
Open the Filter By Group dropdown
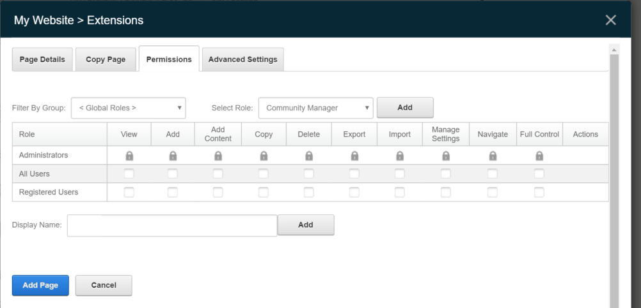pyautogui.click(x=129, y=108)
